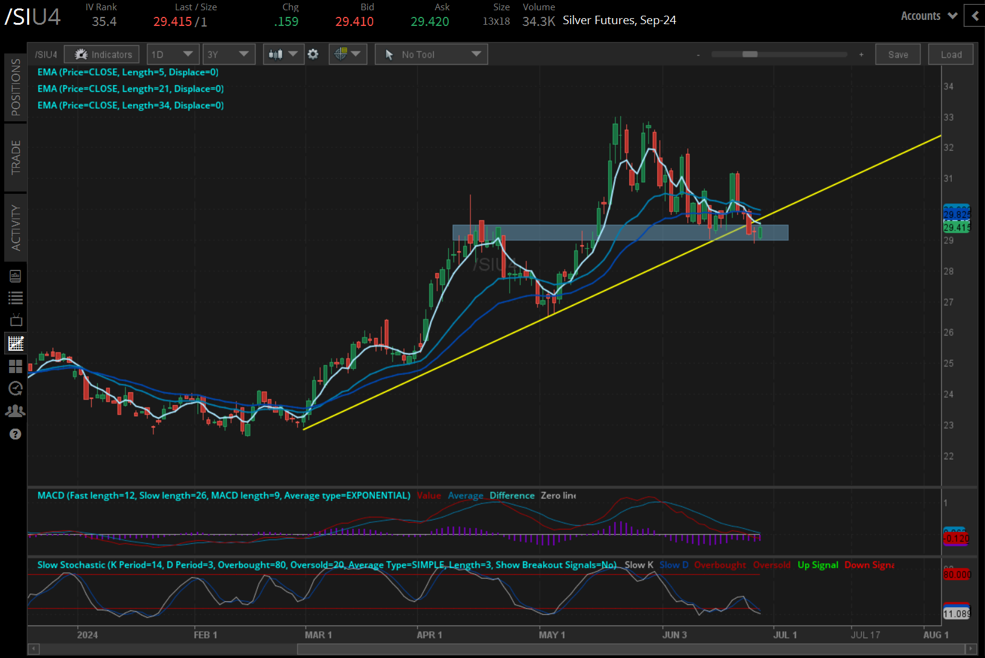Click the Save chart button

click(x=897, y=54)
